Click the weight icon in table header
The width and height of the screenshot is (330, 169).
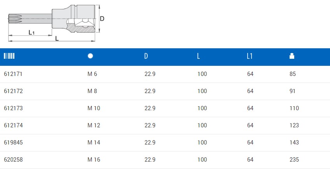[x=292, y=56]
